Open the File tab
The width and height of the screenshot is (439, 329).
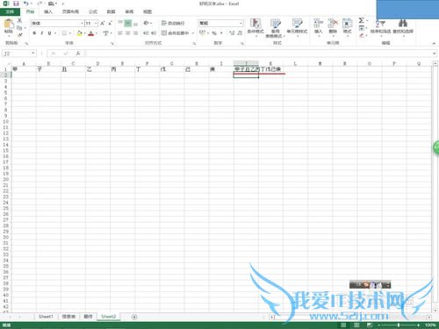point(10,11)
